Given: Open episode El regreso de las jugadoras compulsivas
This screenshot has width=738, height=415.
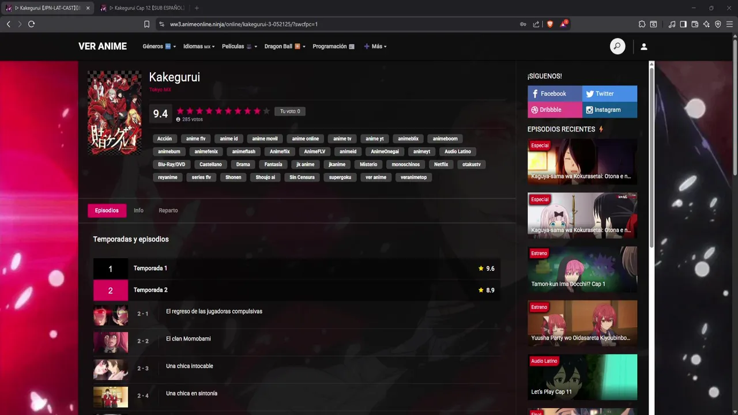Looking at the screenshot, I should [214, 311].
